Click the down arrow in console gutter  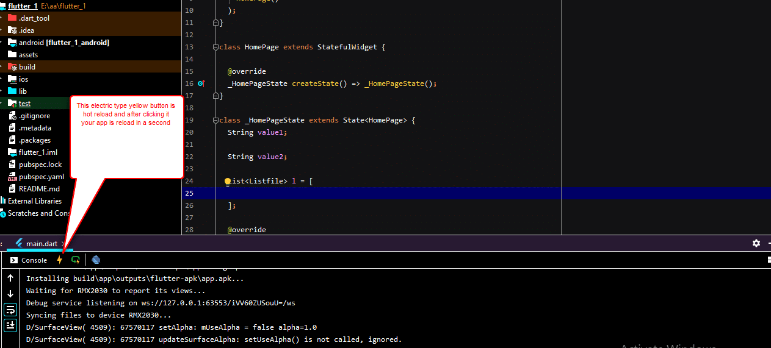(10, 294)
